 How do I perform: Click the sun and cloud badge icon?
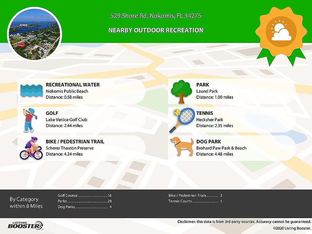pos(281,32)
